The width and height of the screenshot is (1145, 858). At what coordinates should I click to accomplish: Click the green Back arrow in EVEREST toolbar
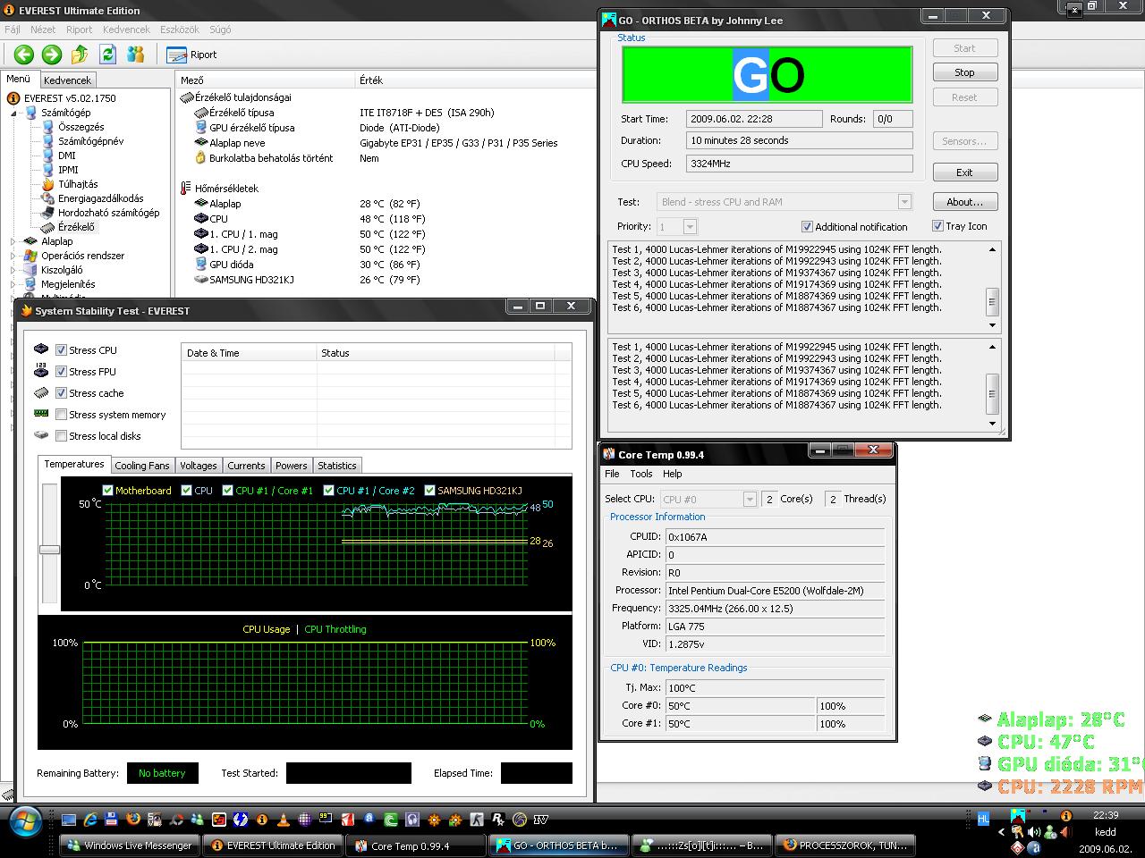(23, 55)
